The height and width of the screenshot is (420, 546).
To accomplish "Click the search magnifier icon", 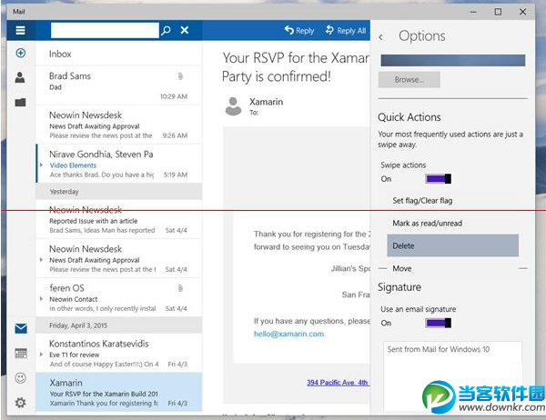I will click(167, 30).
